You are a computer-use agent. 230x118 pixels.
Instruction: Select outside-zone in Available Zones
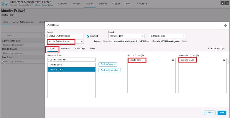(72, 69)
